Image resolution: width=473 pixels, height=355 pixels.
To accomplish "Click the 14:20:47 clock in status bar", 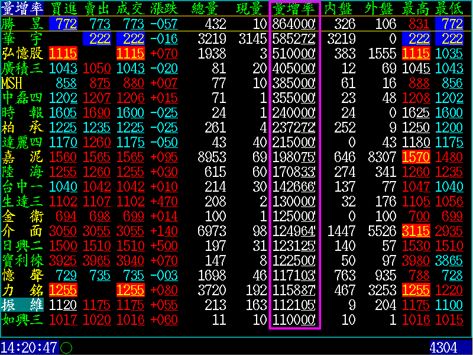I will coord(29,347).
